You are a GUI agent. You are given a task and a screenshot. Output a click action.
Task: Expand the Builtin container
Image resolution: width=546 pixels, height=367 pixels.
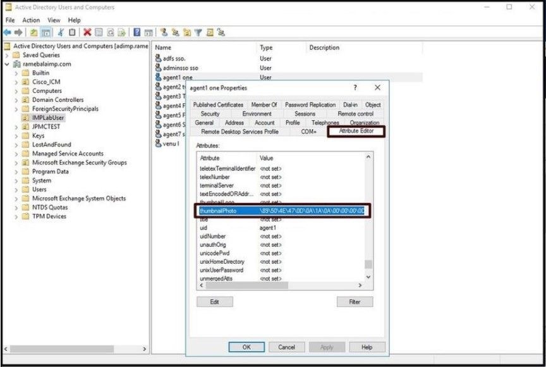[x=16, y=73]
